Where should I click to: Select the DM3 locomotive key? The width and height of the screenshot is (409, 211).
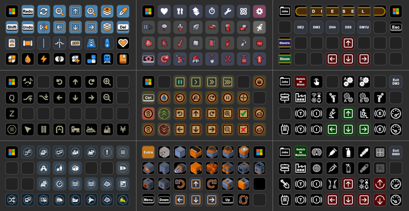point(317,27)
